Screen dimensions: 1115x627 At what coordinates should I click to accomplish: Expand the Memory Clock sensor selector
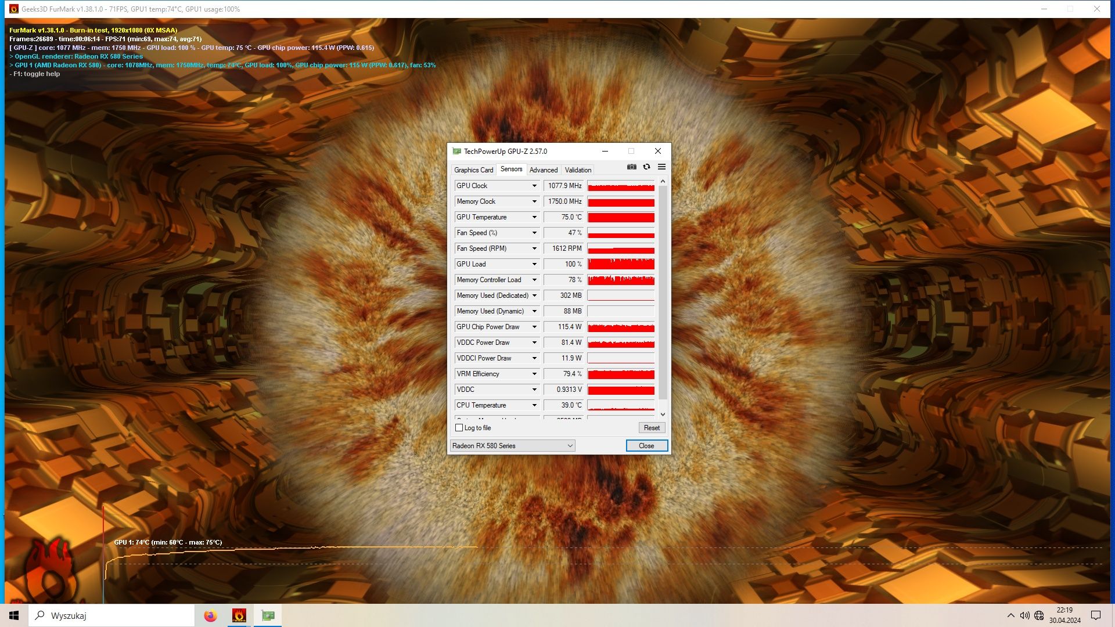point(534,201)
